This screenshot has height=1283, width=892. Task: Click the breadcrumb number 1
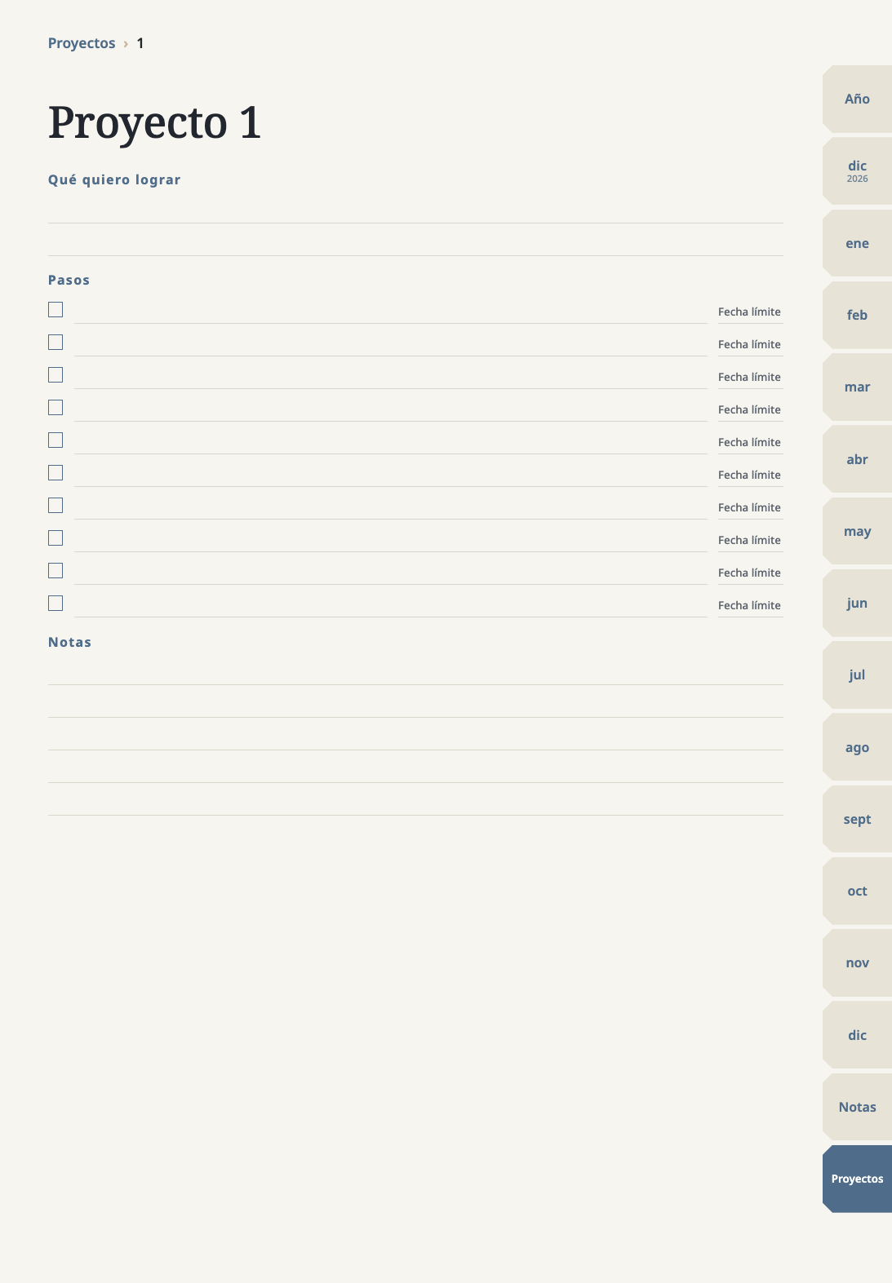coord(140,43)
